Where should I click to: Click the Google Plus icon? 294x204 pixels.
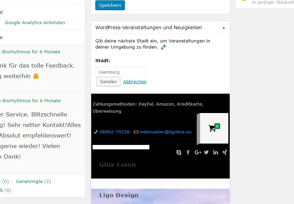coord(198,152)
